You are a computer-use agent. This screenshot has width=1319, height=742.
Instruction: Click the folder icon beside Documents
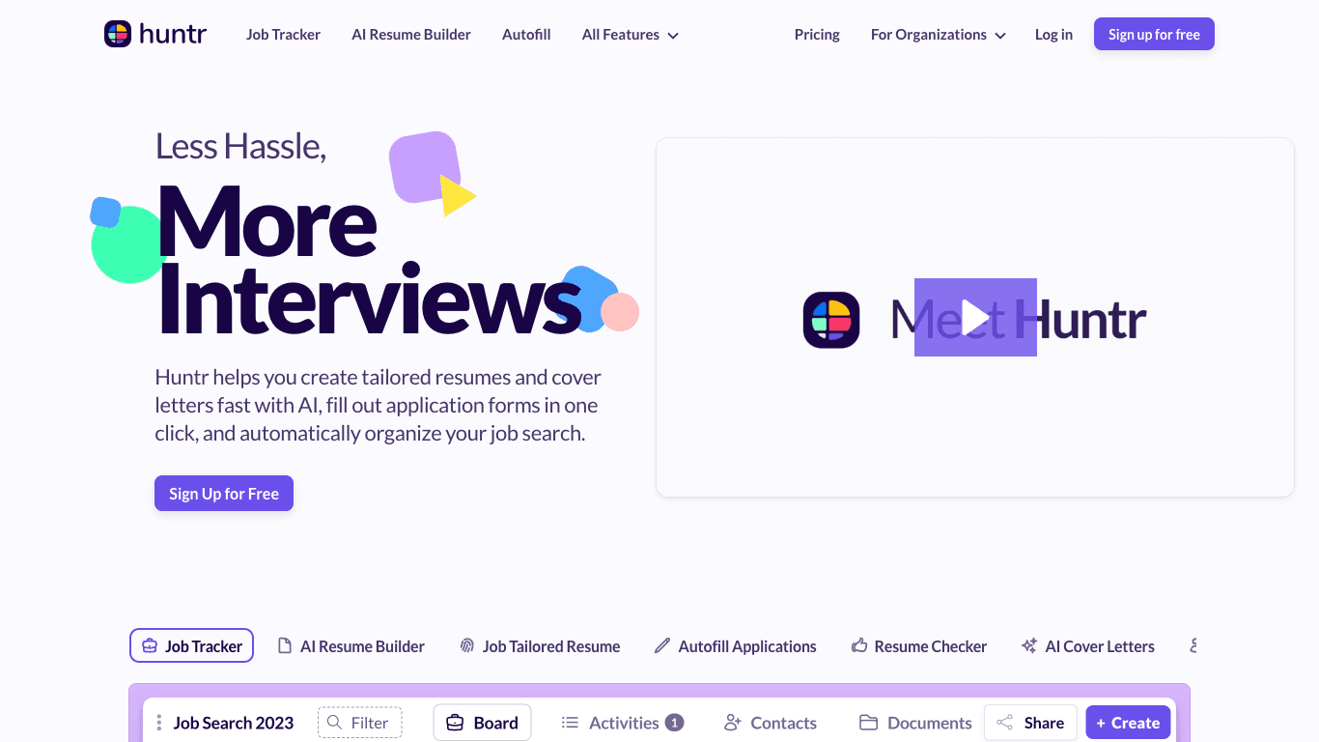tap(868, 723)
